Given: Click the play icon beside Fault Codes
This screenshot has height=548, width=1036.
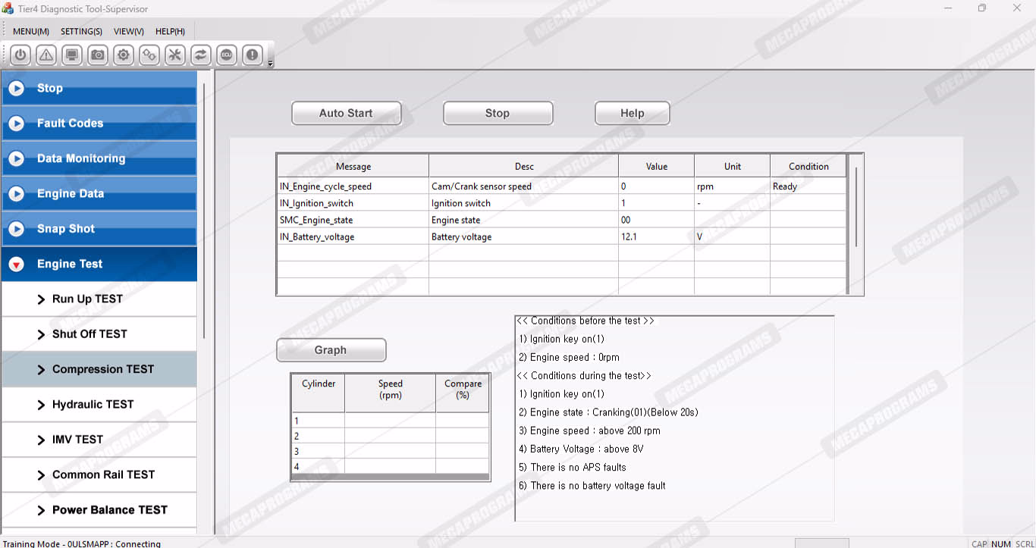Looking at the screenshot, I should point(17,123).
